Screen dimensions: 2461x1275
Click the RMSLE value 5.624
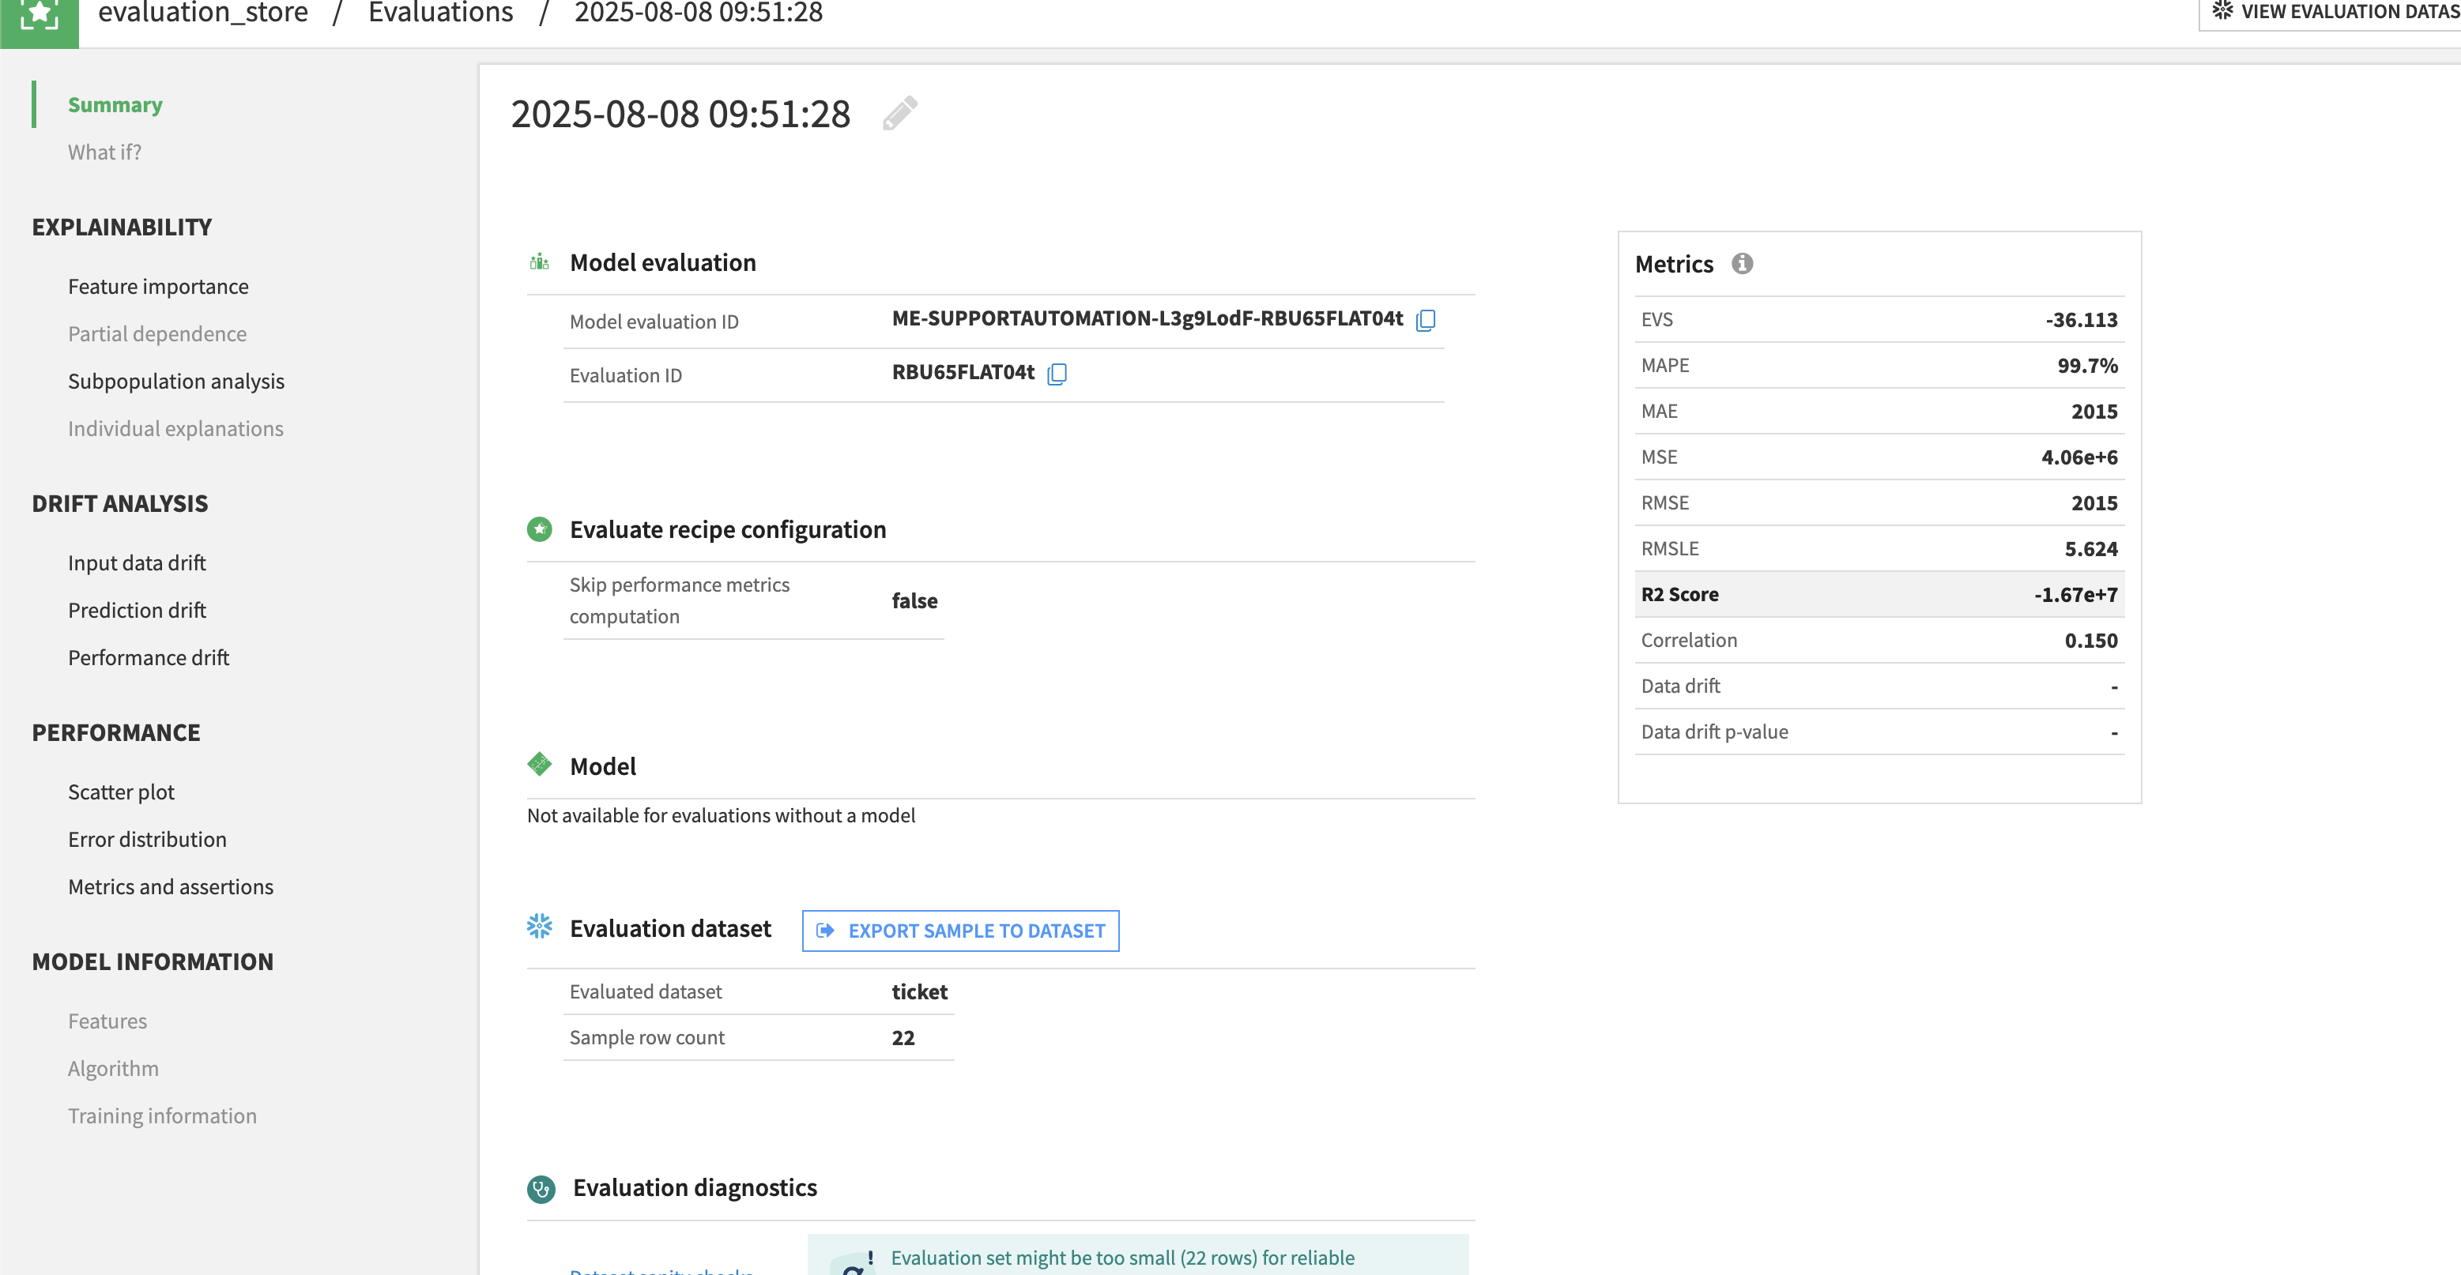(2090, 549)
